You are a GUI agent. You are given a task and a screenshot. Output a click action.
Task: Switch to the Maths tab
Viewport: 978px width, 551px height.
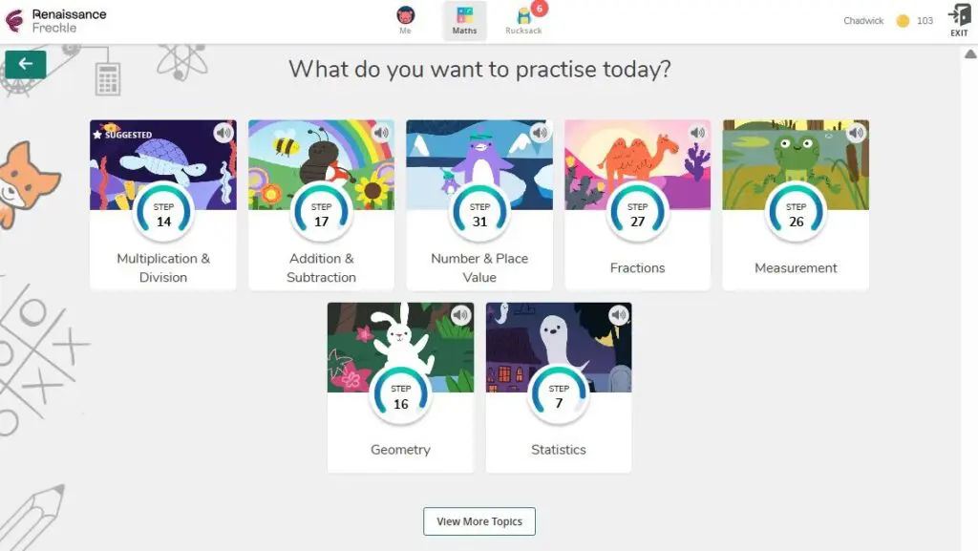pyautogui.click(x=464, y=20)
